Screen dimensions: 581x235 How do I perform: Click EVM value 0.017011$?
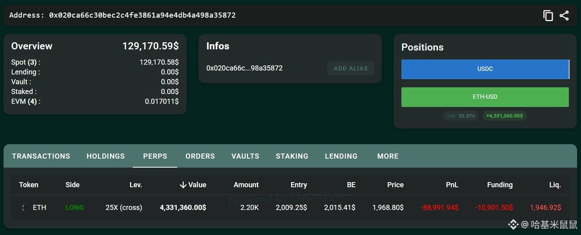point(162,101)
